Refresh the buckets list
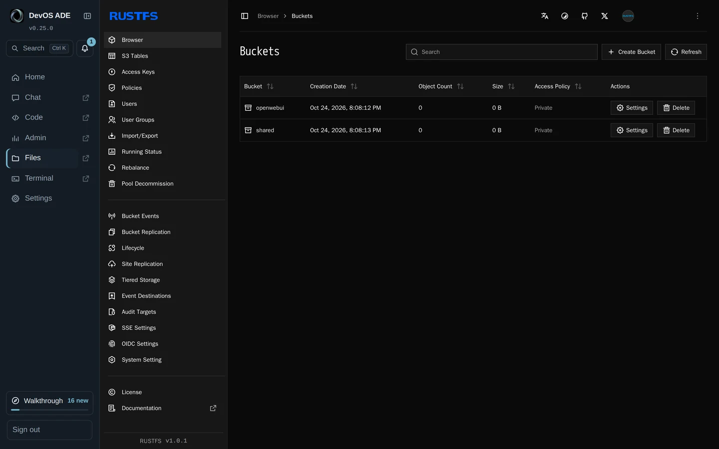 click(686, 52)
